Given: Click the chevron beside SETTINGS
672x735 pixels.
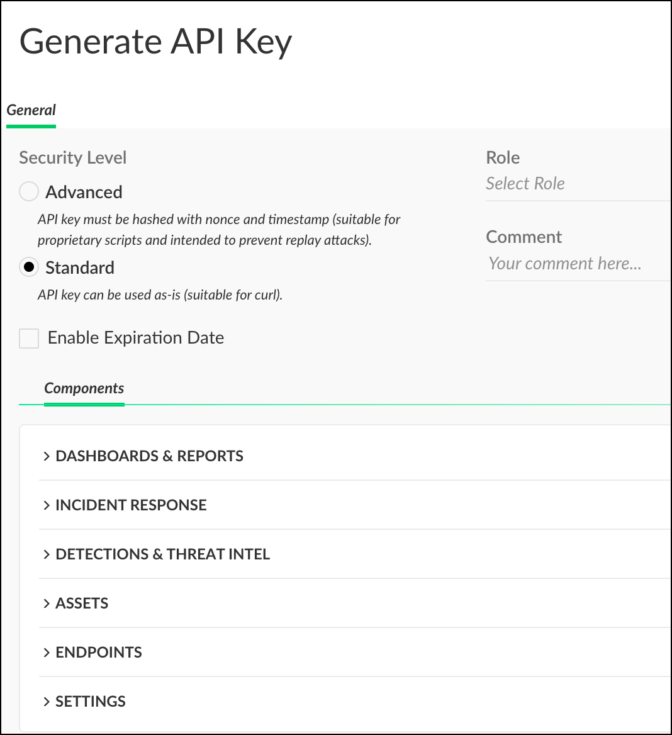Looking at the screenshot, I should pyautogui.click(x=47, y=701).
